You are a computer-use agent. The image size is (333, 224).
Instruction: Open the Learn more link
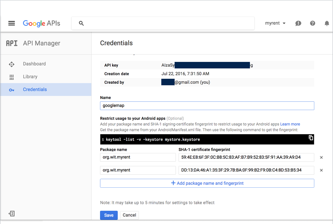tap(290, 124)
